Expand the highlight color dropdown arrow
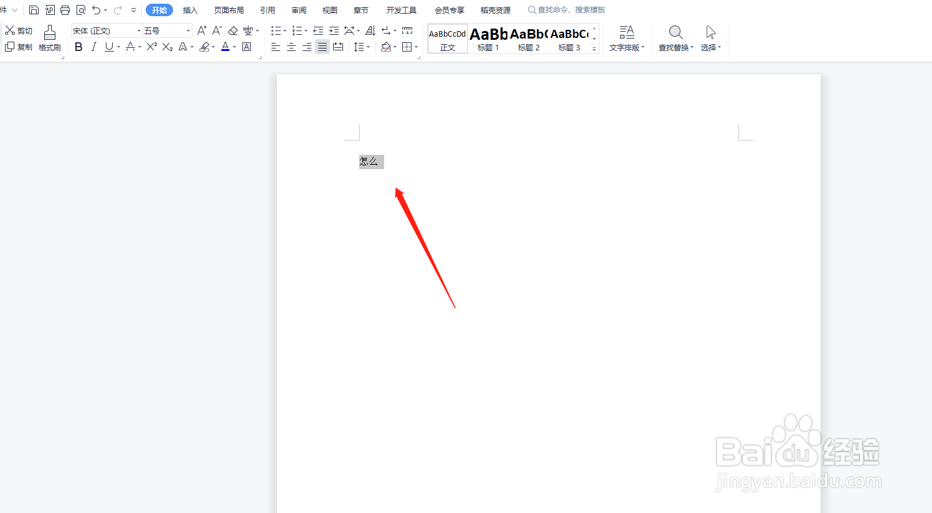Image resolution: width=932 pixels, height=513 pixels. tap(214, 47)
